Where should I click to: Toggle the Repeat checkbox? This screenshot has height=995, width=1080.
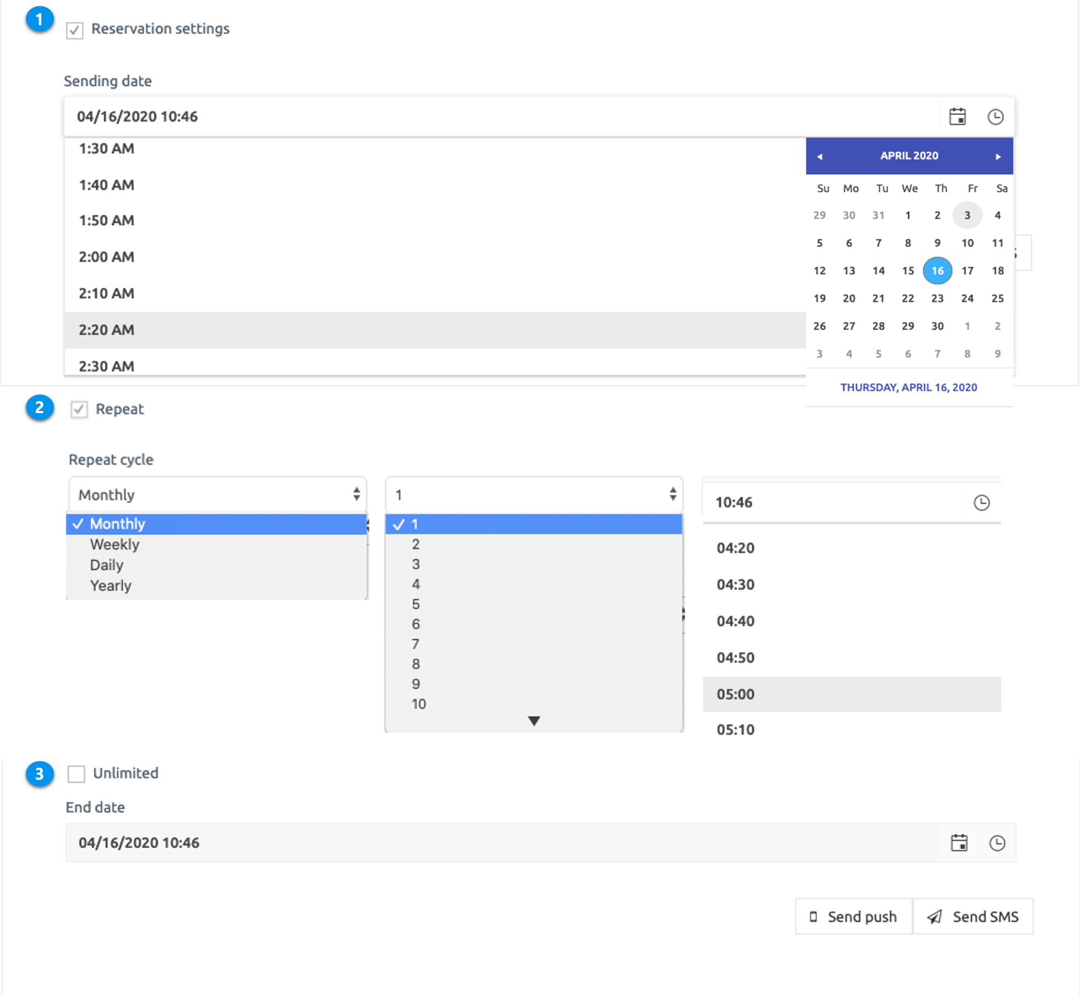click(79, 409)
